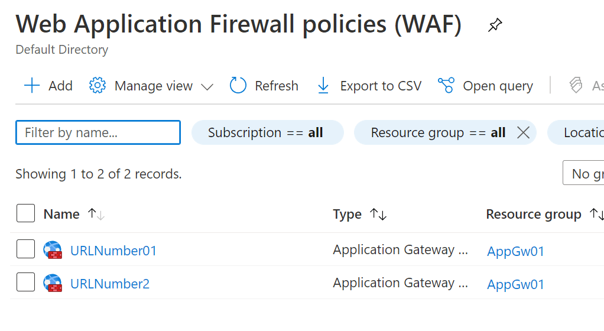This screenshot has width=604, height=331.
Task: Click the URLNumber01 firewall policy icon
Action: click(x=53, y=249)
